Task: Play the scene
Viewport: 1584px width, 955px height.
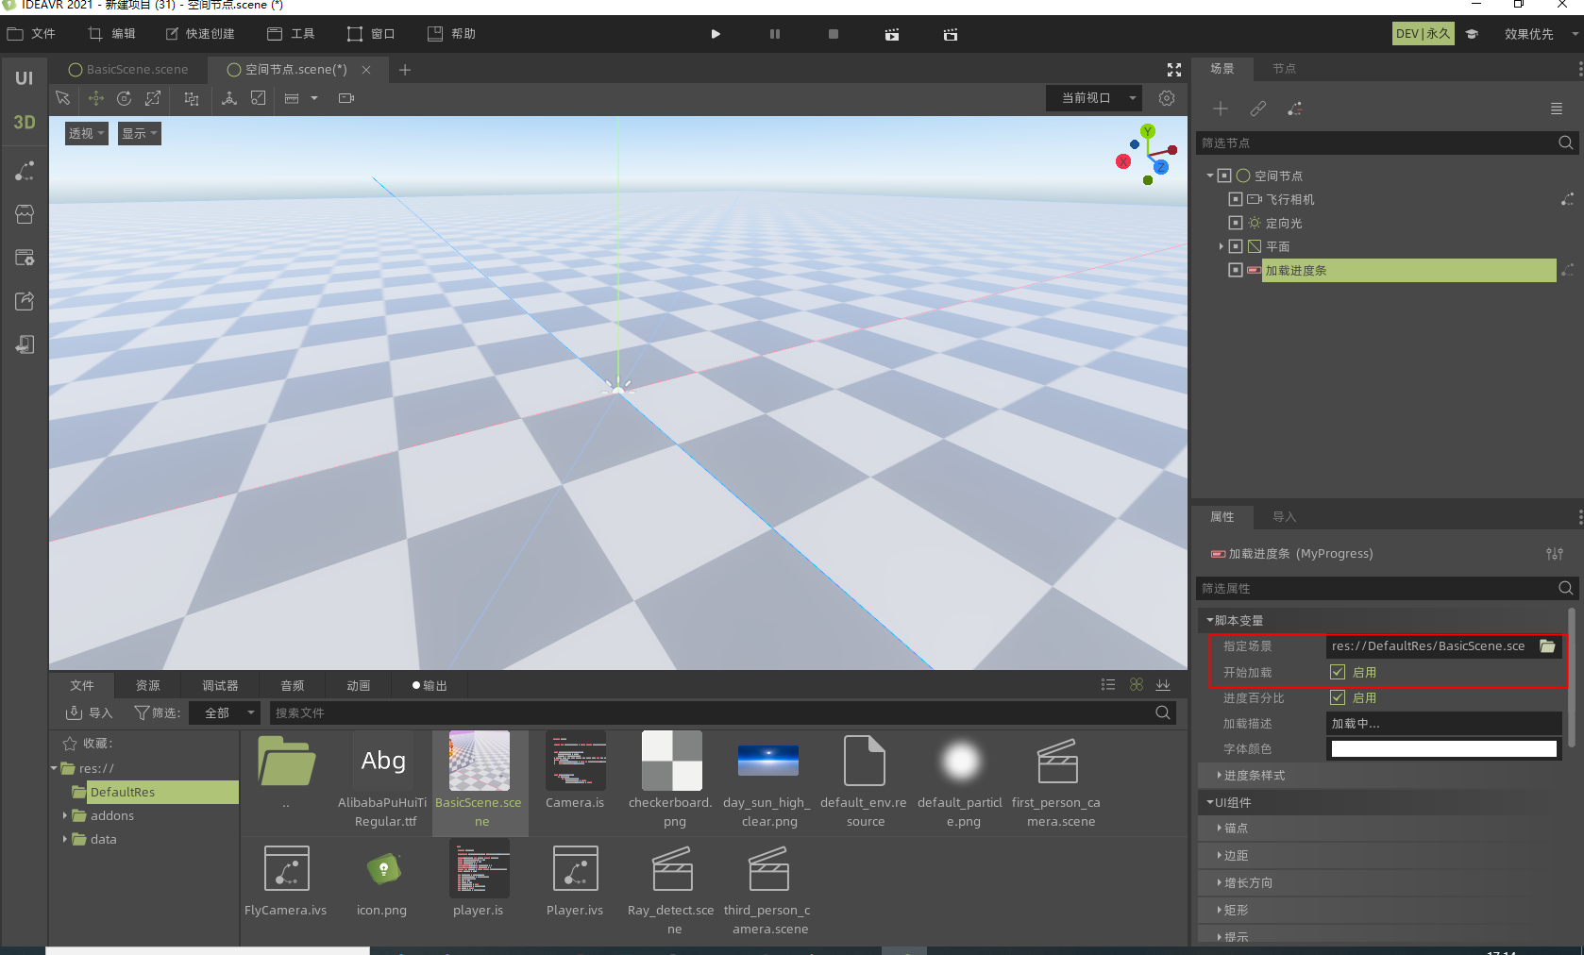Action: click(716, 34)
